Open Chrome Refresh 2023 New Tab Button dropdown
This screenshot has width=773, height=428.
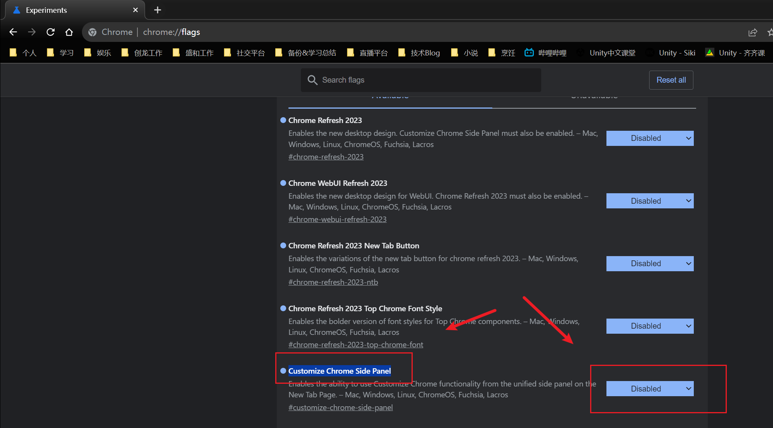point(650,263)
